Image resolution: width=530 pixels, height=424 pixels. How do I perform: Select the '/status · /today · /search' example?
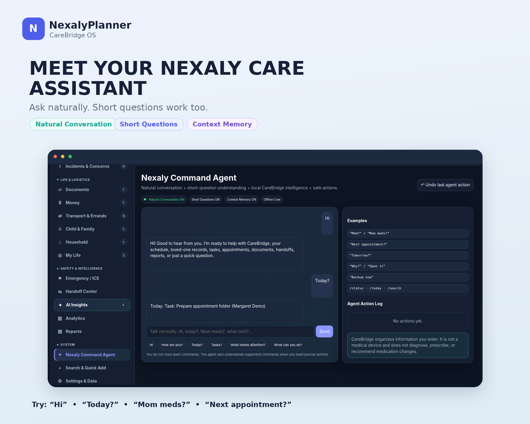(x=408, y=288)
